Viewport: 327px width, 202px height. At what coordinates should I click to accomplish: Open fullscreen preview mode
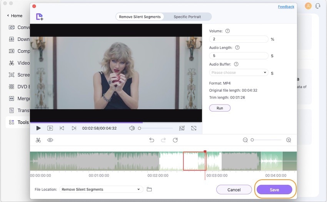pos(194,128)
